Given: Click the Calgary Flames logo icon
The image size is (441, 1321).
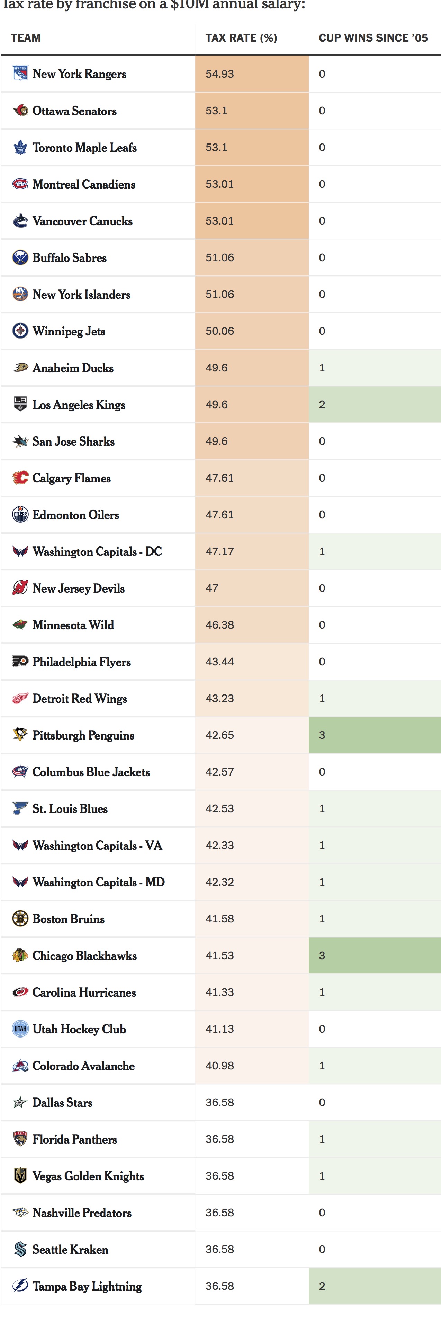Looking at the screenshot, I should (20, 478).
